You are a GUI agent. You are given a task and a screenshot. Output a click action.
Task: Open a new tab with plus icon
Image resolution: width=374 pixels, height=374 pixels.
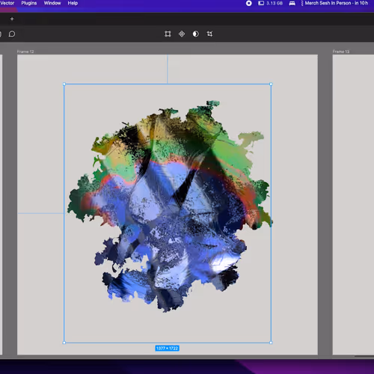[12, 19]
